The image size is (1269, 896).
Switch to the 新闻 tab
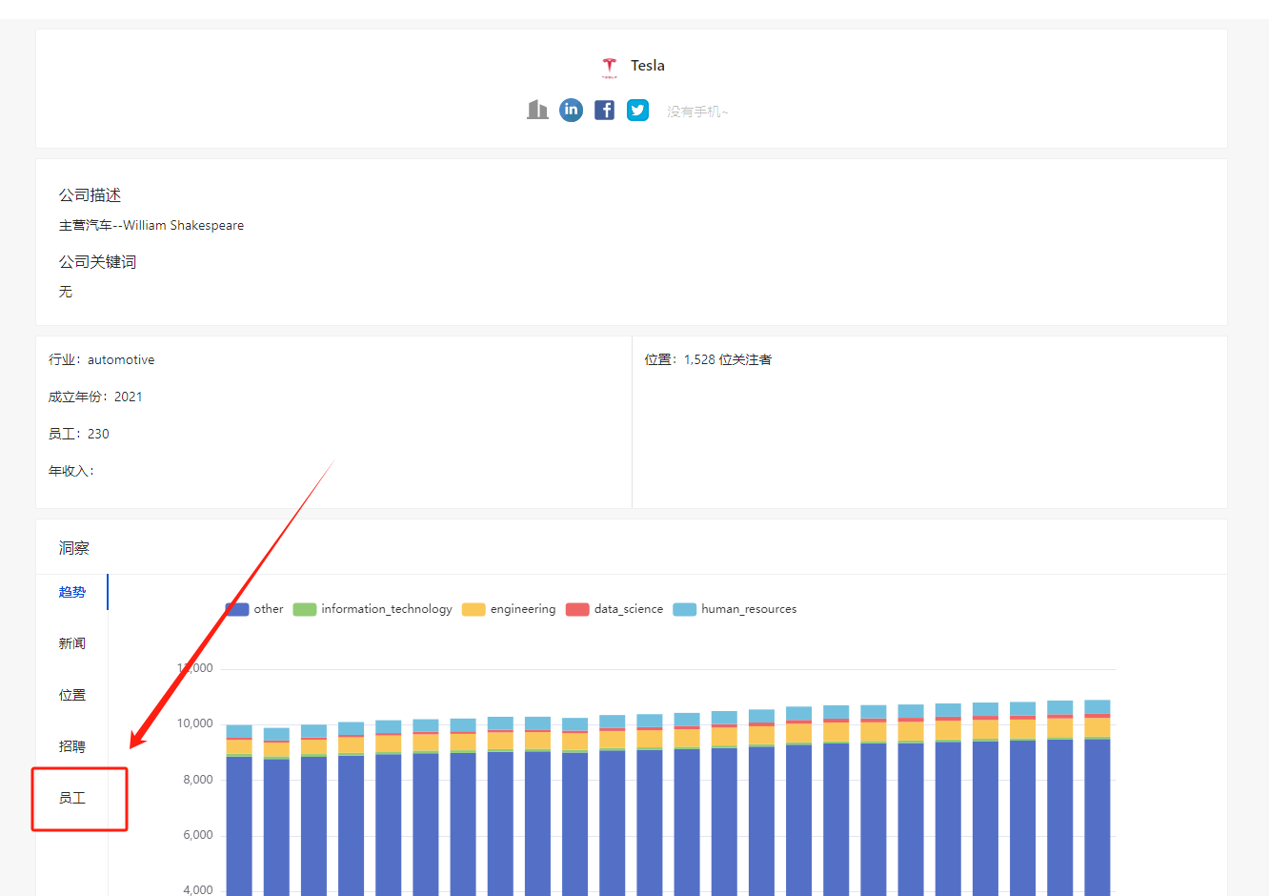pos(72,643)
